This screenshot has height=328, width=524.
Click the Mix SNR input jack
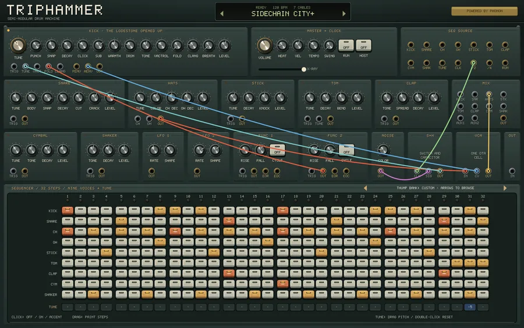[475, 94]
